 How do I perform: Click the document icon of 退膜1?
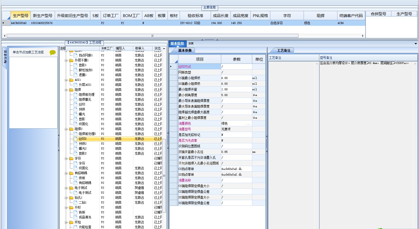coord(76,75)
